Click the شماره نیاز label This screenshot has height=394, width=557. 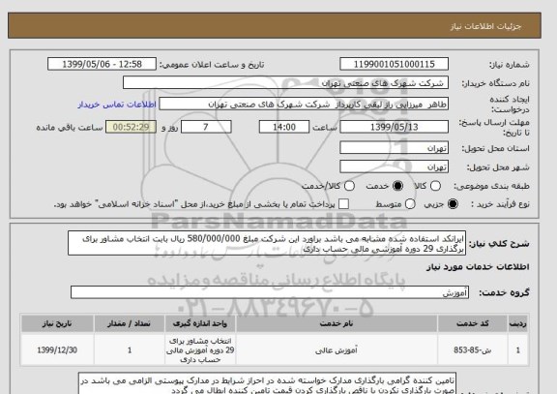point(510,64)
